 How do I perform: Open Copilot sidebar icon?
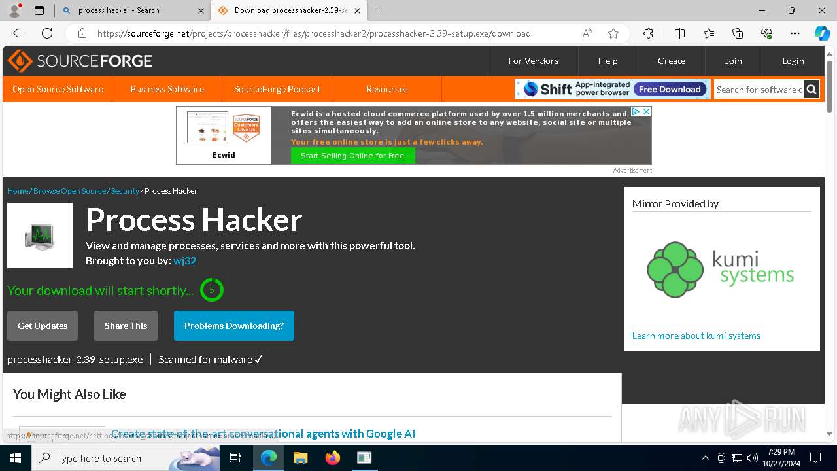pyautogui.click(x=822, y=33)
